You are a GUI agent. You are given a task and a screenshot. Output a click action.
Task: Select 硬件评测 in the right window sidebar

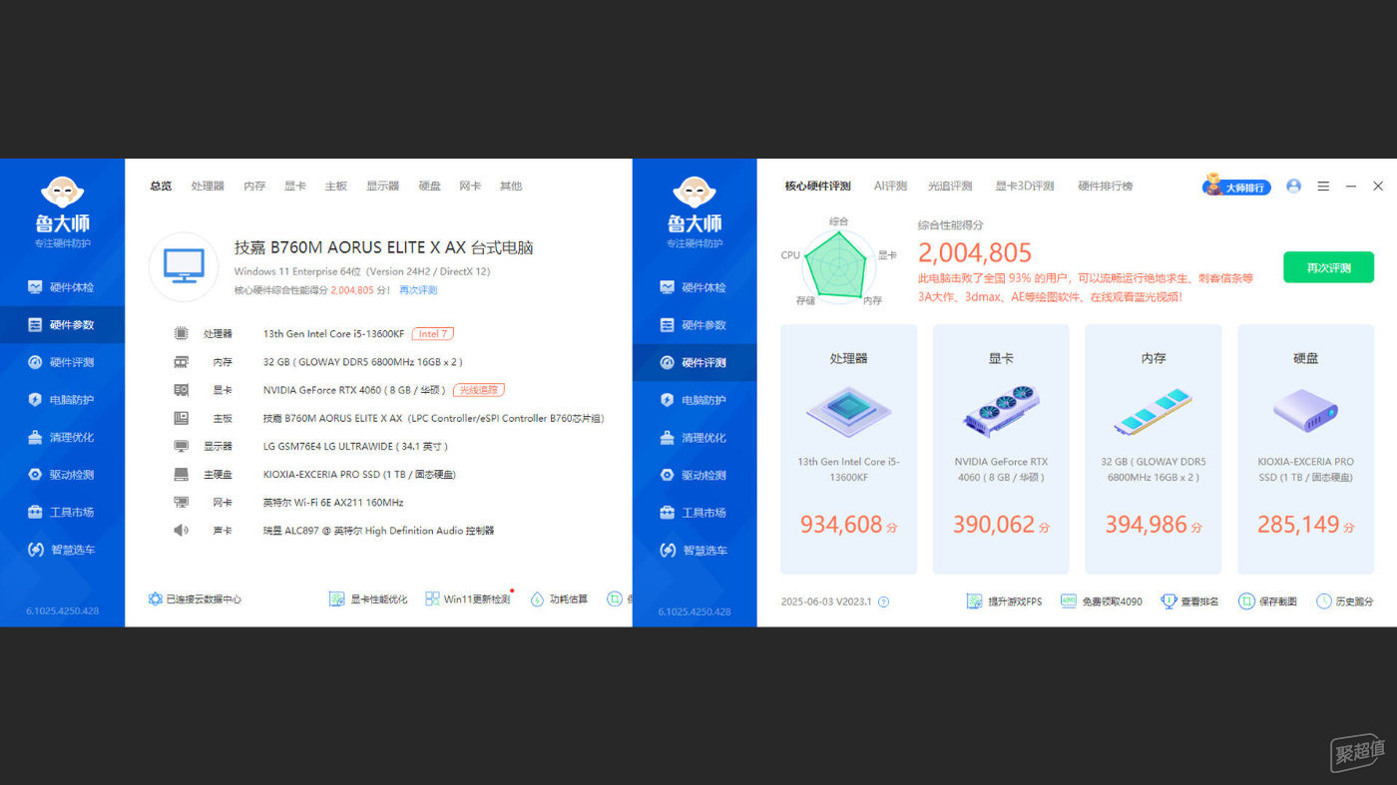point(695,362)
